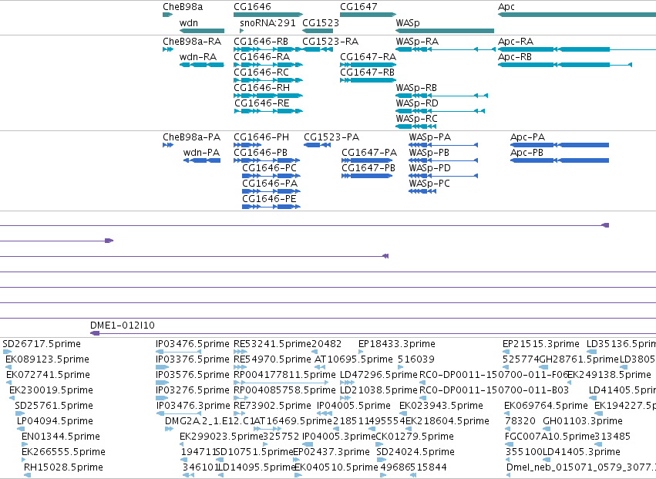
Task: Select transcript CG1646-RB
Action: click(268, 49)
